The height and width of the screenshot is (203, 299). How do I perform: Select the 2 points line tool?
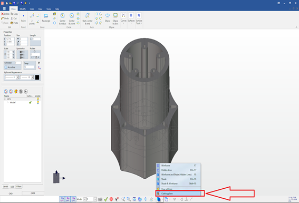tap(32, 18)
